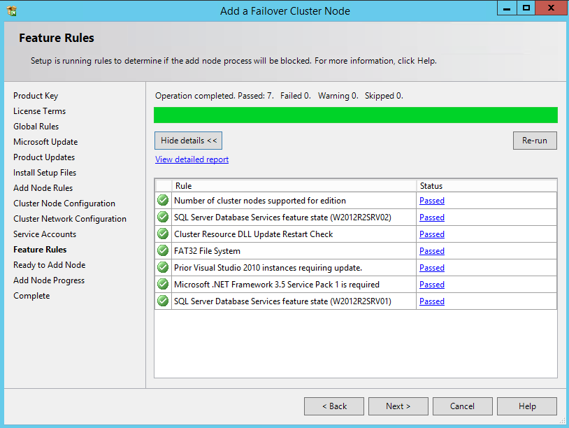Click the Status column header

pyautogui.click(x=487, y=186)
